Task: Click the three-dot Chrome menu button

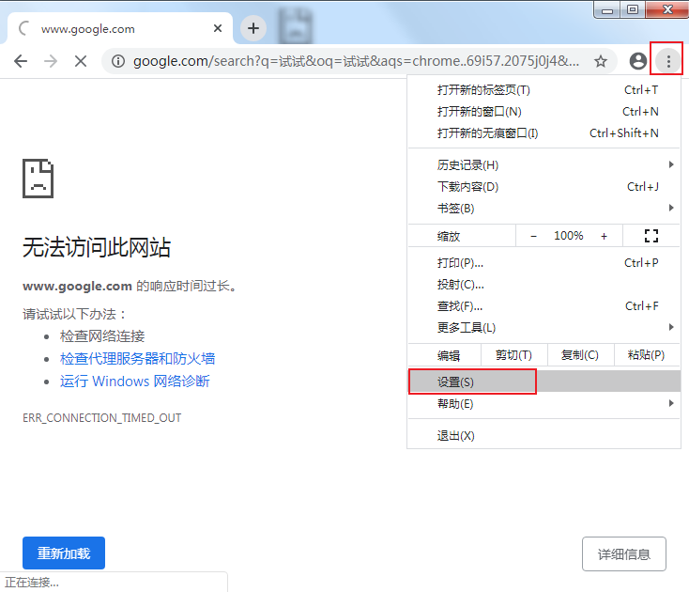Action: pos(668,61)
